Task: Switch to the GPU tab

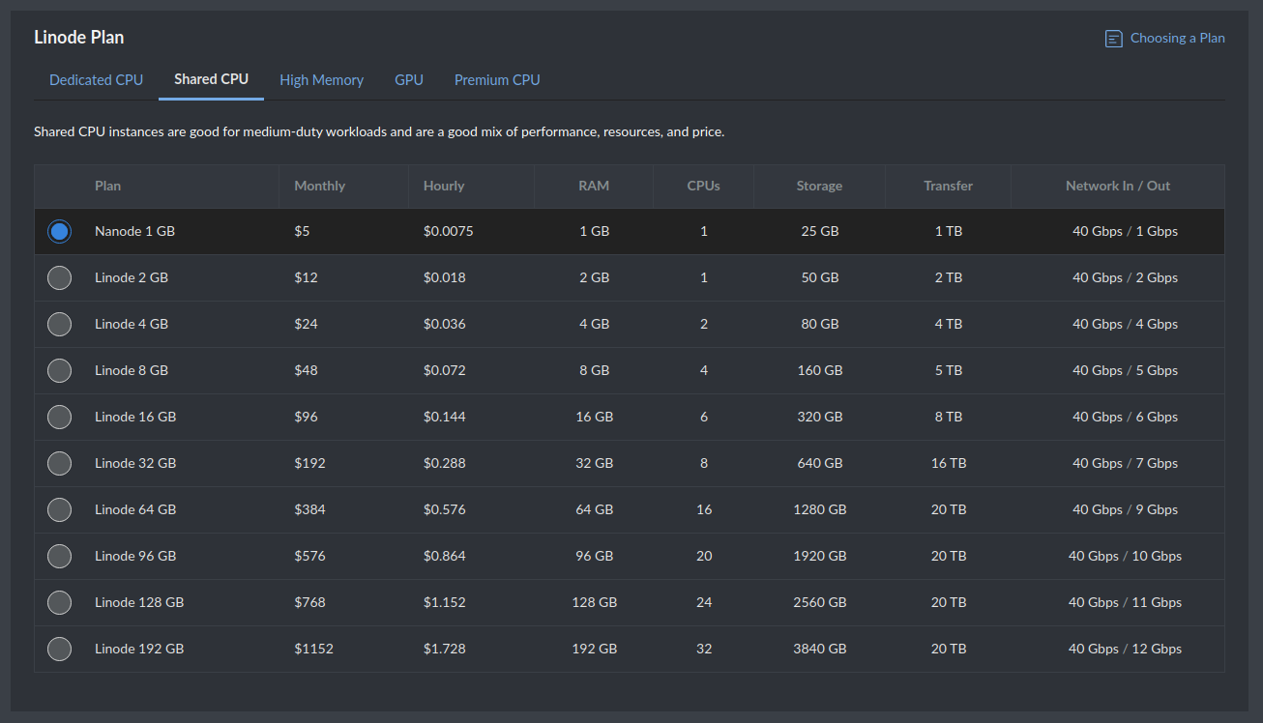Action: point(409,80)
